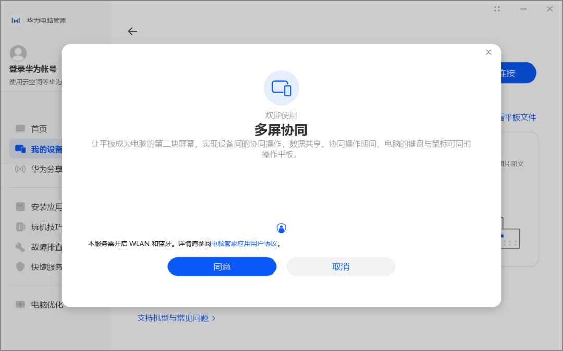The height and width of the screenshot is (351, 563).
Task: Open the four-dot menu in title bar
Action: click(x=497, y=9)
